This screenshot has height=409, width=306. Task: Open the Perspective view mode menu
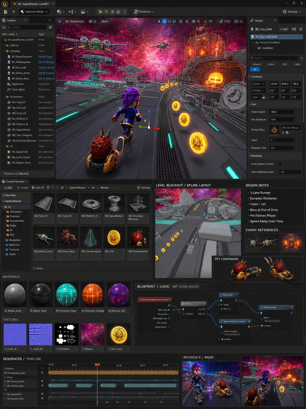pos(75,21)
